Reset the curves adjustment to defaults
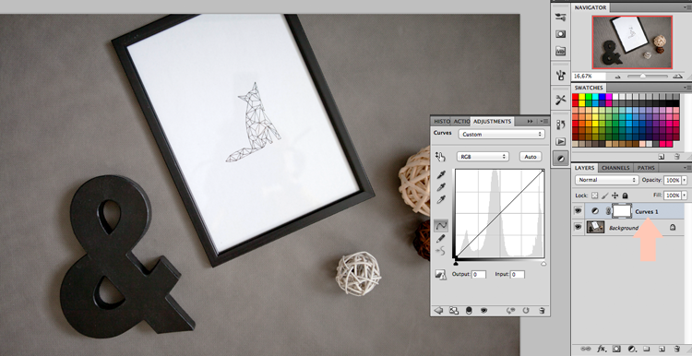 point(526,311)
